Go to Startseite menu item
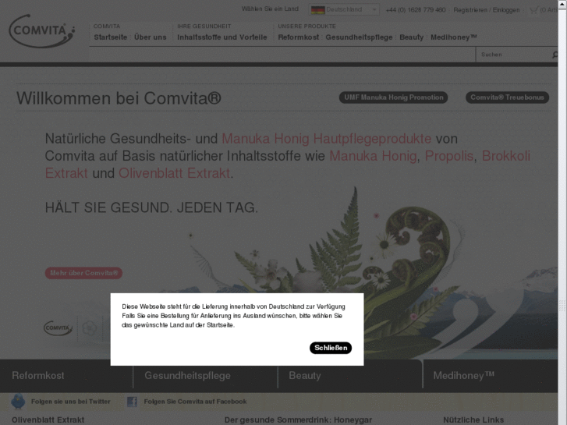 point(110,37)
